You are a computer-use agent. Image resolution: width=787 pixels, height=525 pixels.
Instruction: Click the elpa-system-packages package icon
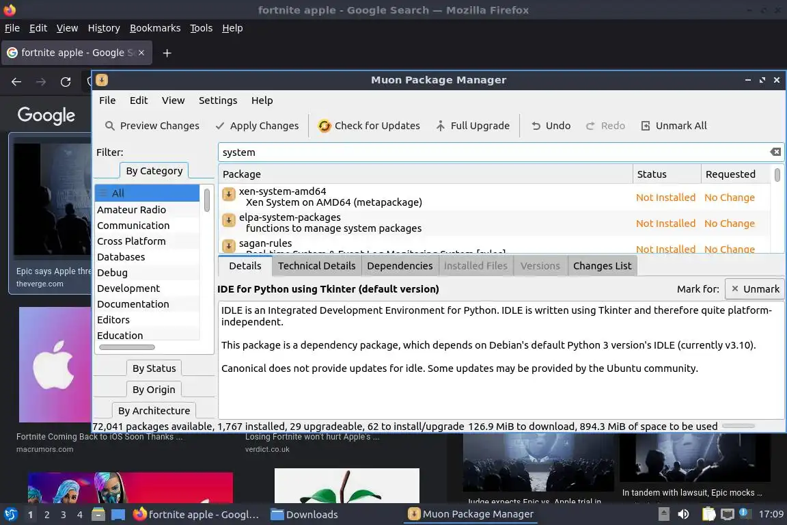[x=229, y=220]
